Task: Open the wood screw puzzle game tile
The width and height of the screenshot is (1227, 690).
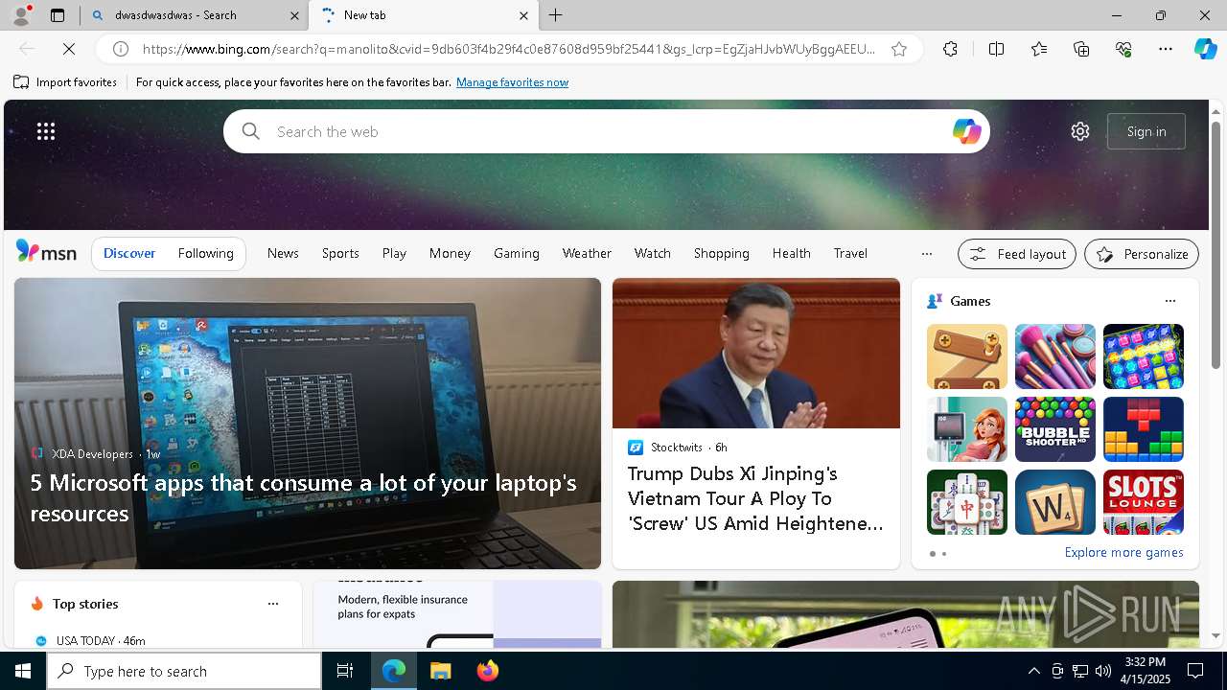Action: (967, 356)
